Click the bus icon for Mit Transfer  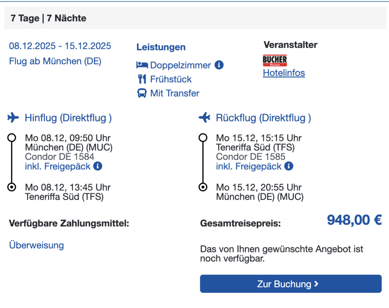[142, 93]
